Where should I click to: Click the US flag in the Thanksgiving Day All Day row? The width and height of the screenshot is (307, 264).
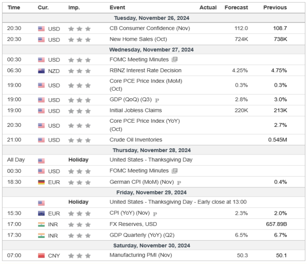click(x=41, y=160)
